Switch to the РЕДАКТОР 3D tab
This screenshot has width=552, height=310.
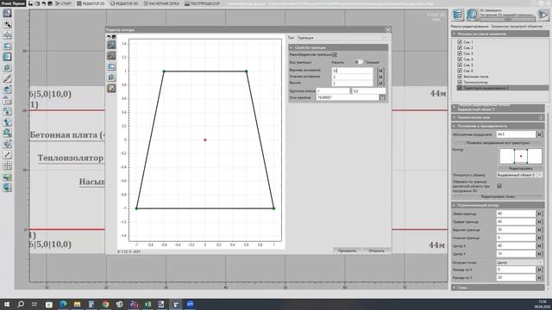[124, 3]
